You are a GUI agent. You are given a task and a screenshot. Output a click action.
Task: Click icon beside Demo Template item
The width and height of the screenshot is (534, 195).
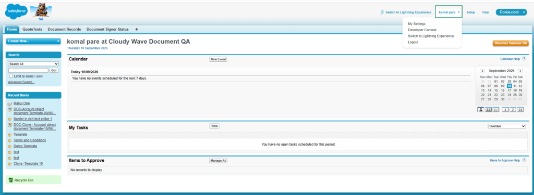[x=9, y=146]
